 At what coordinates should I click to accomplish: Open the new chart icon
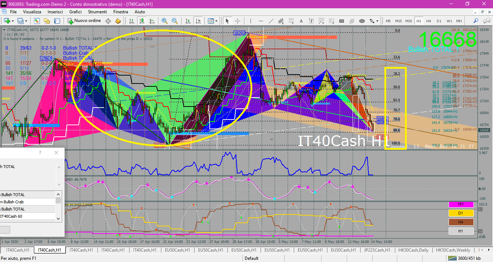tap(7, 21)
